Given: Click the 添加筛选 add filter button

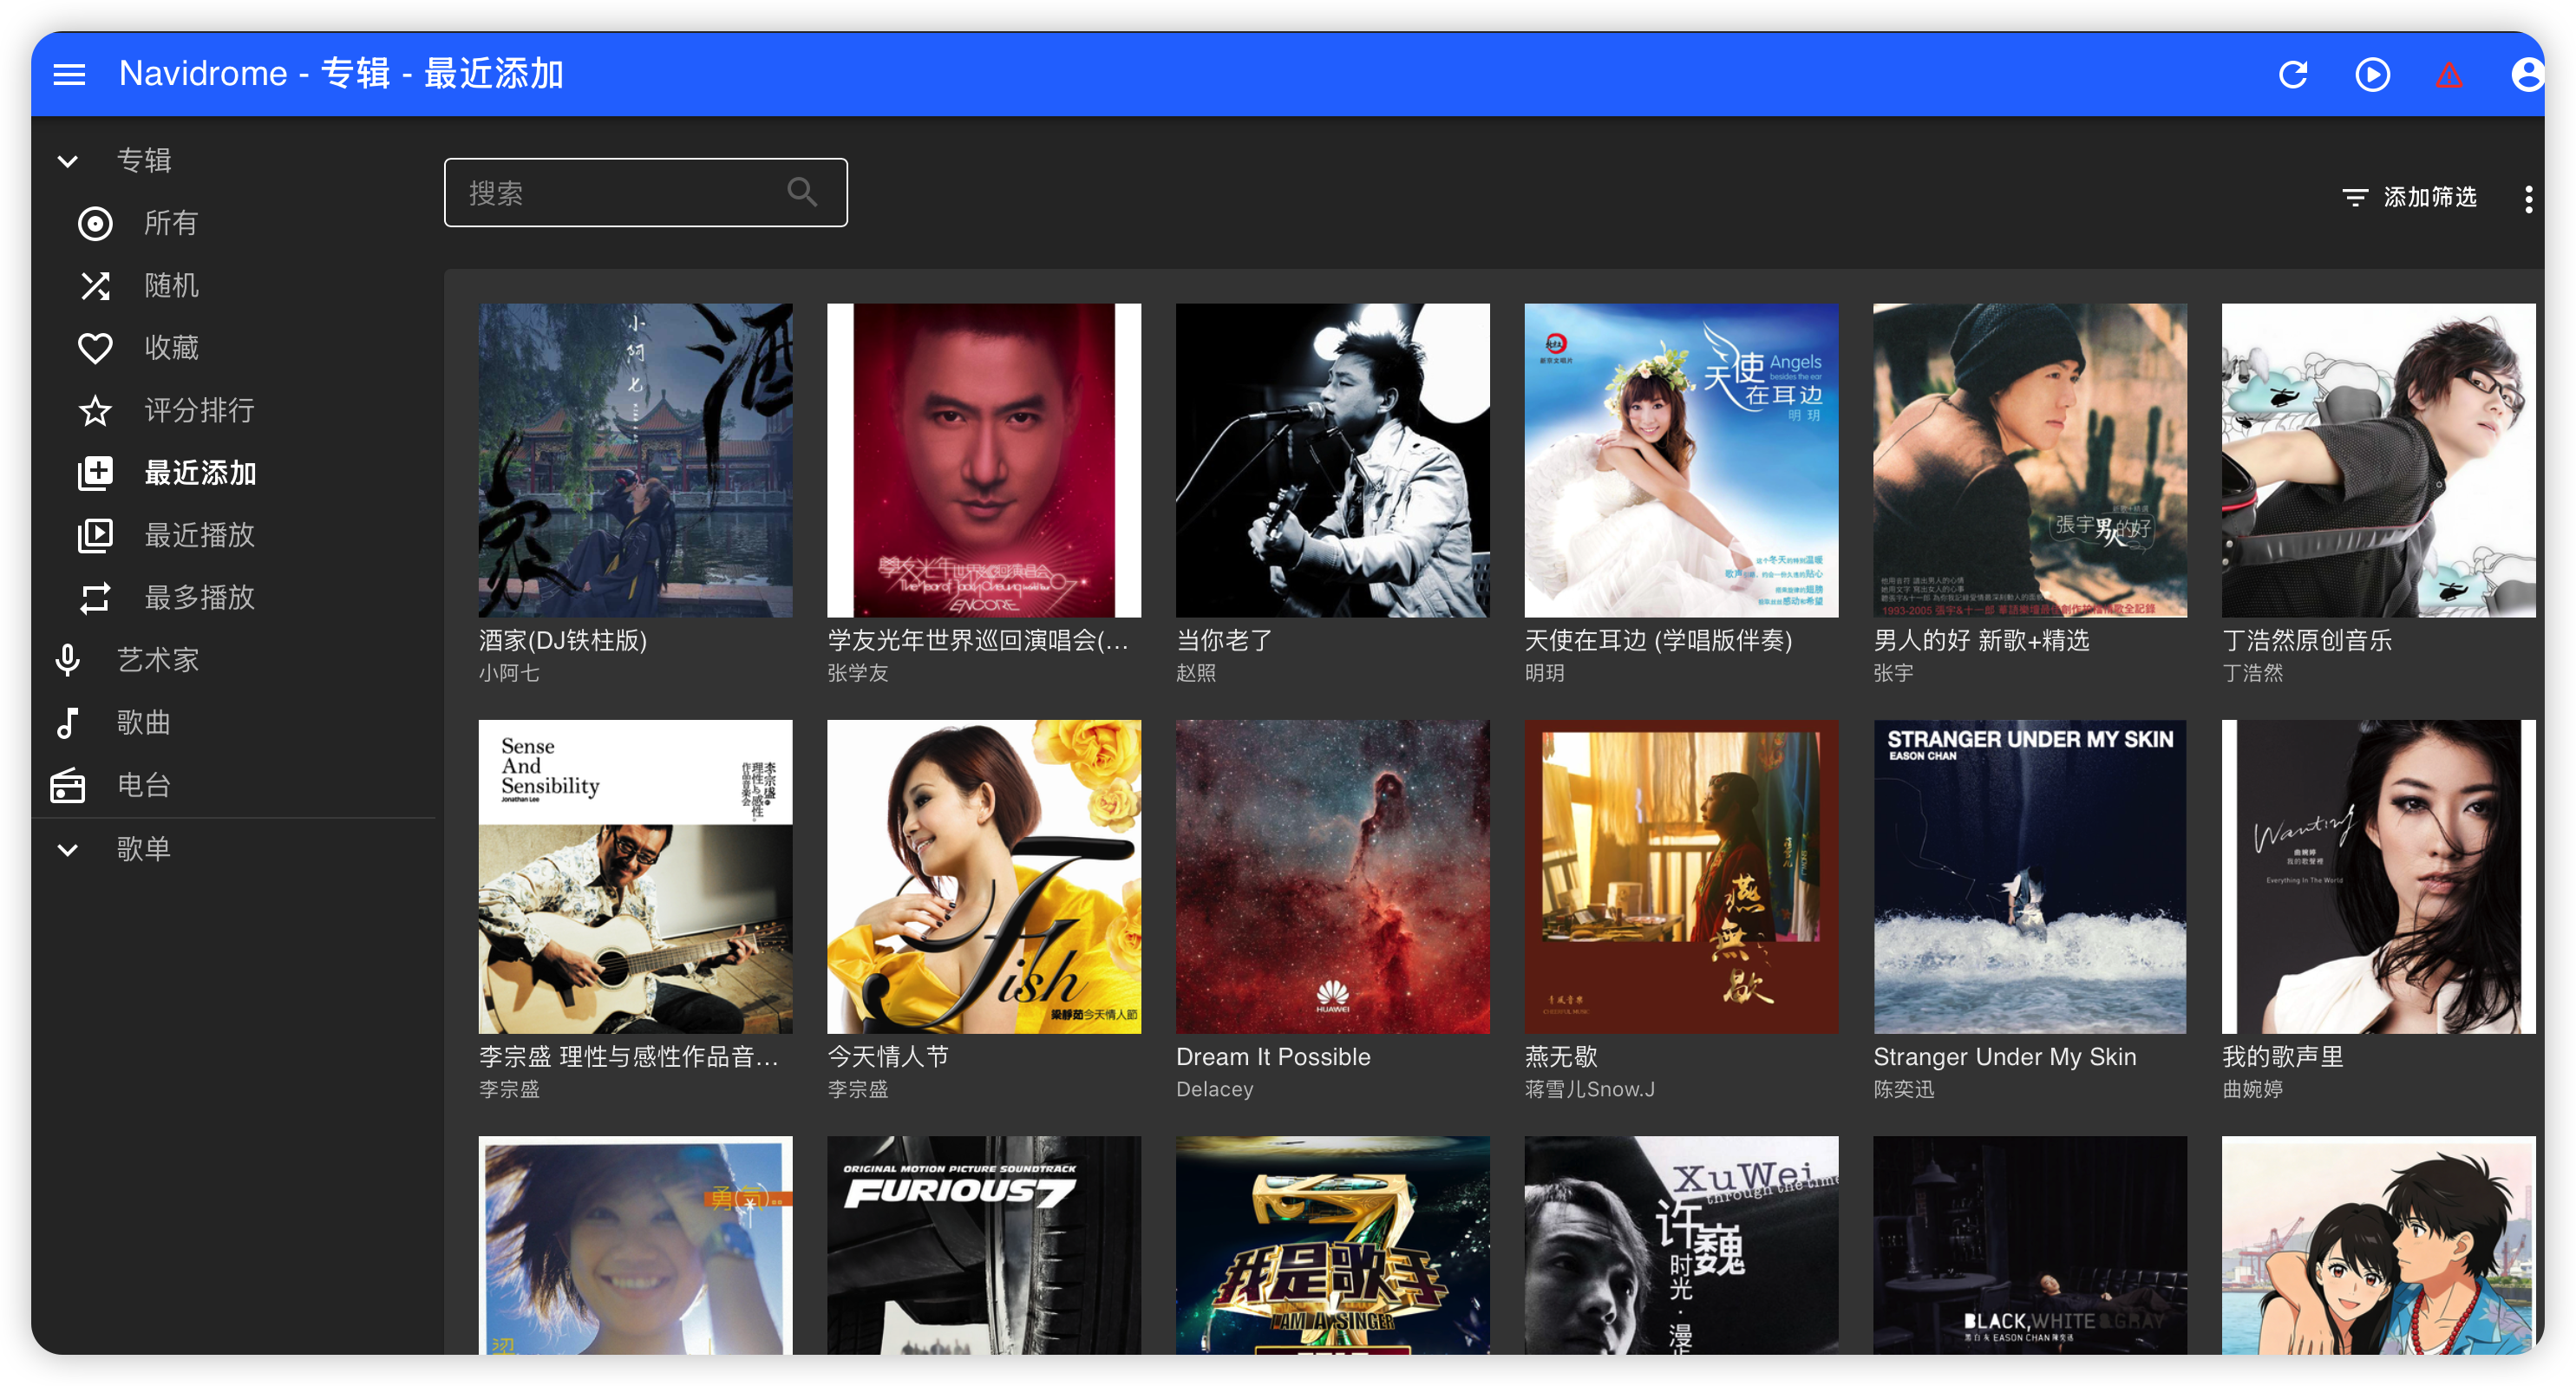Looking at the screenshot, I should click(2410, 197).
